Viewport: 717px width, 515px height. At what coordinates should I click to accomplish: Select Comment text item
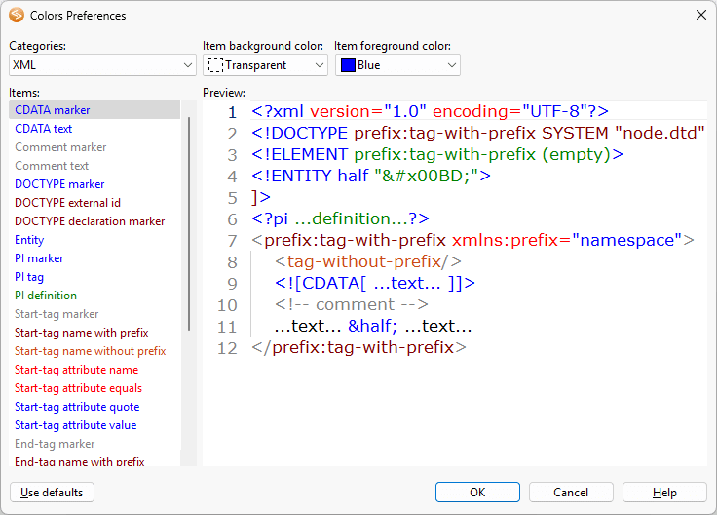[94, 166]
